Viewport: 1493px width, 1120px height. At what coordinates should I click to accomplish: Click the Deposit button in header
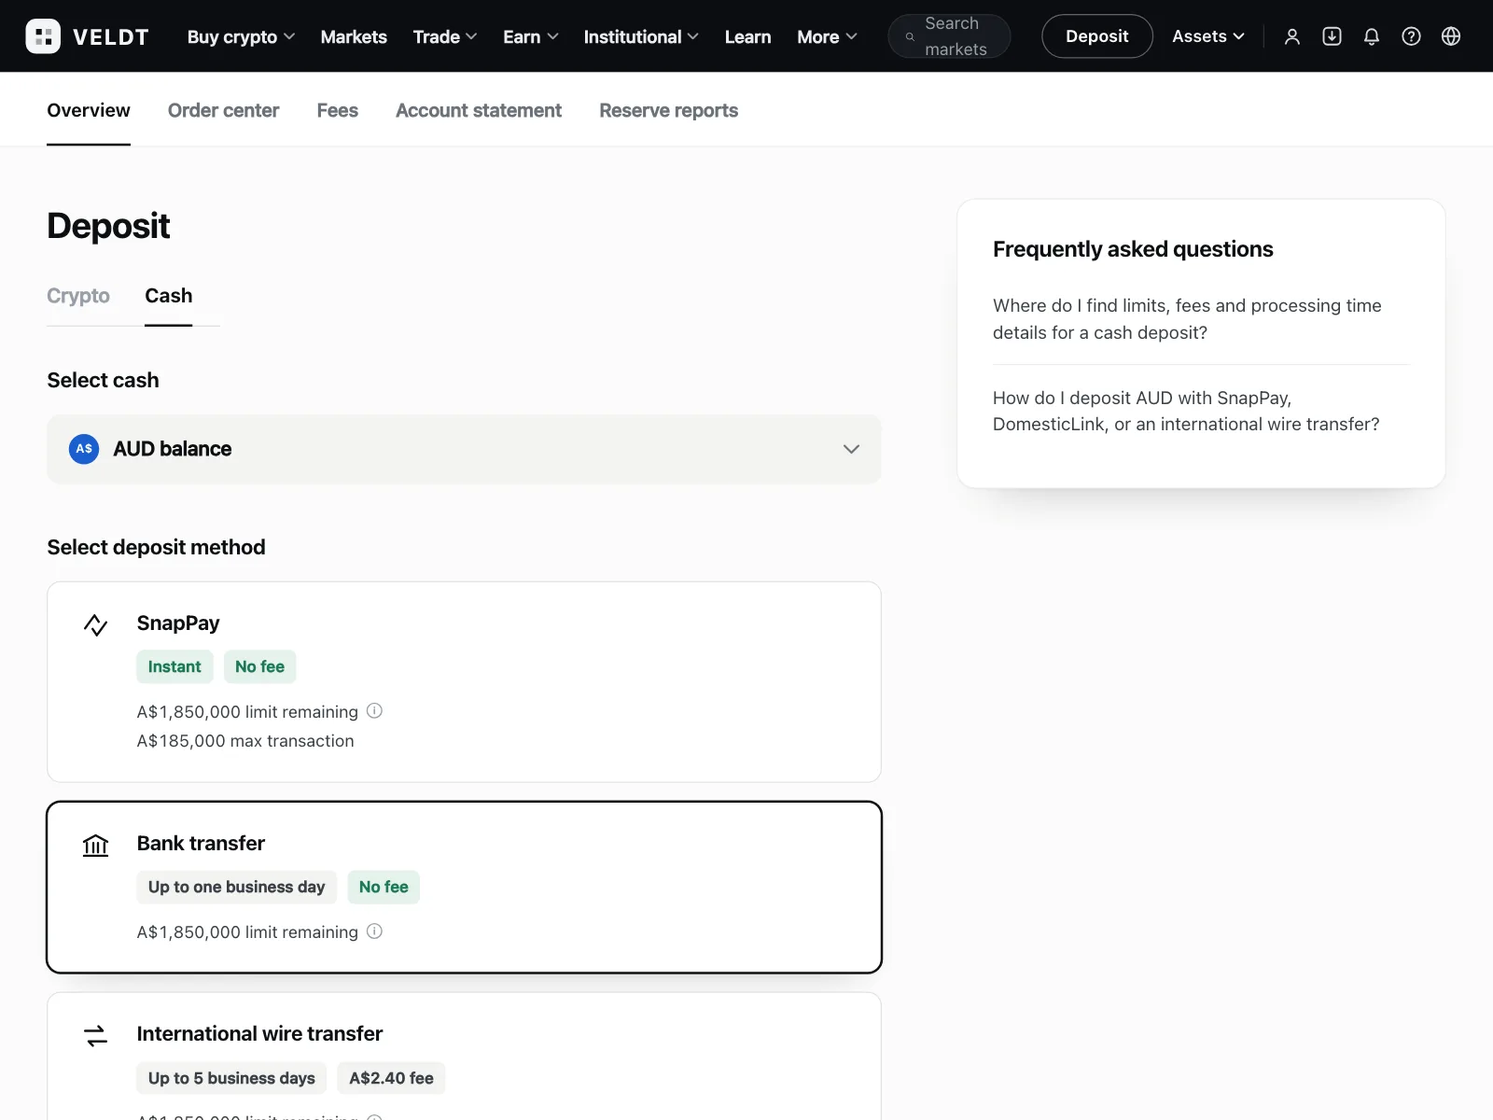1097,36
